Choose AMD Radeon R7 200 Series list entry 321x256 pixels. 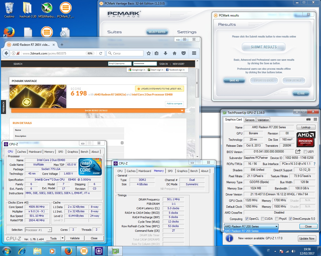251,231
